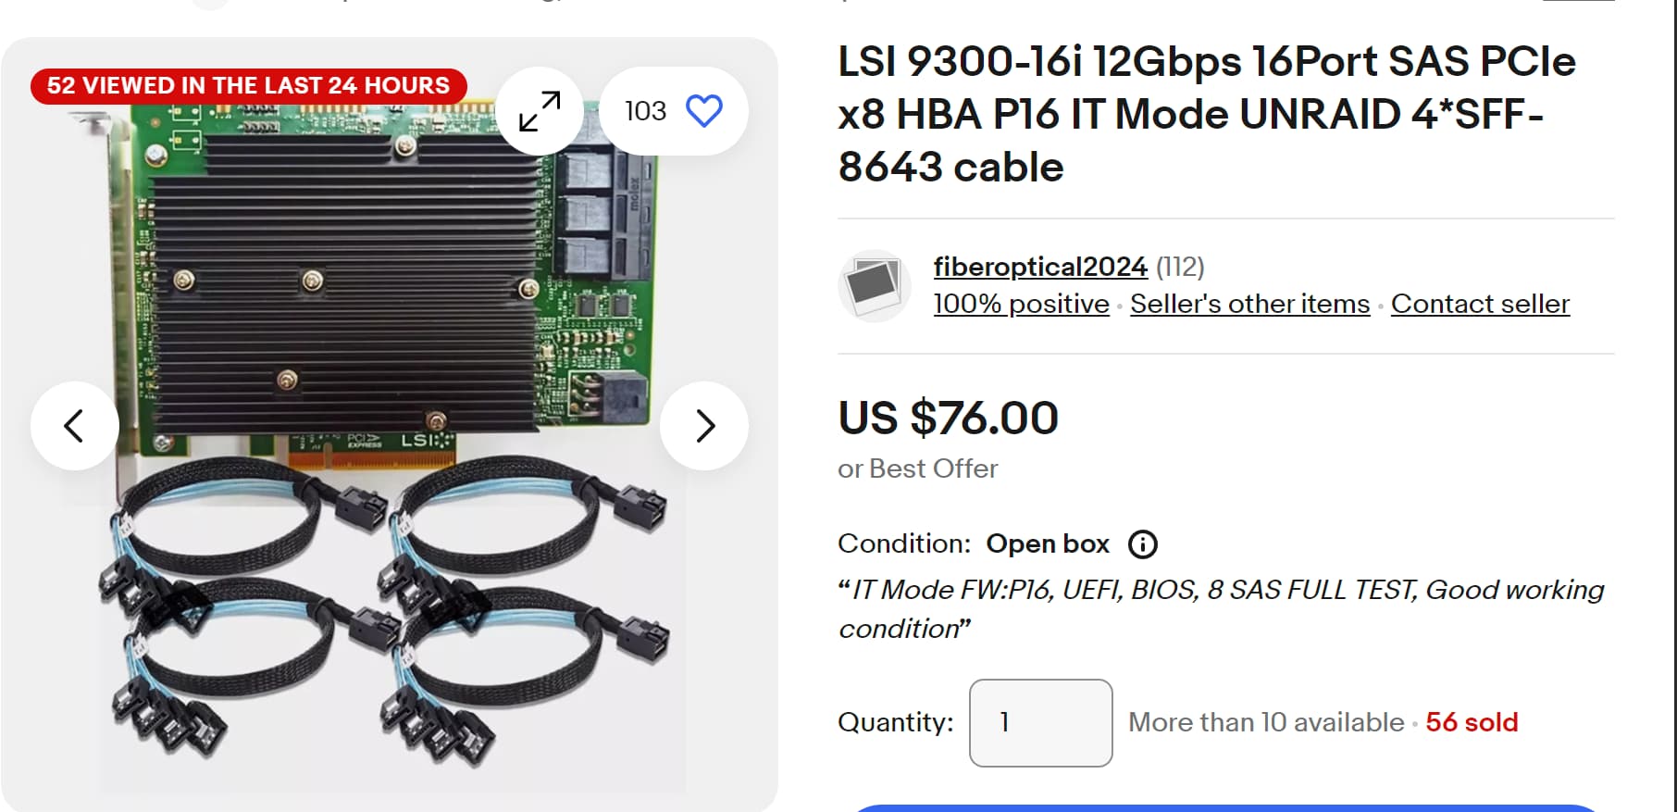Viewport: 1677px width, 812px height.
Task: View the seller's 100% positive feedback
Action: pos(1021,304)
